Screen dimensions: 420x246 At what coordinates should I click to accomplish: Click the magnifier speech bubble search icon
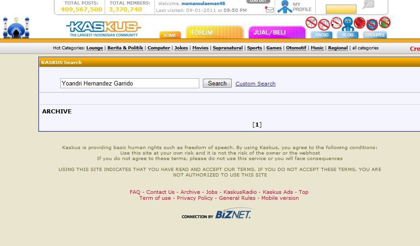368,4
